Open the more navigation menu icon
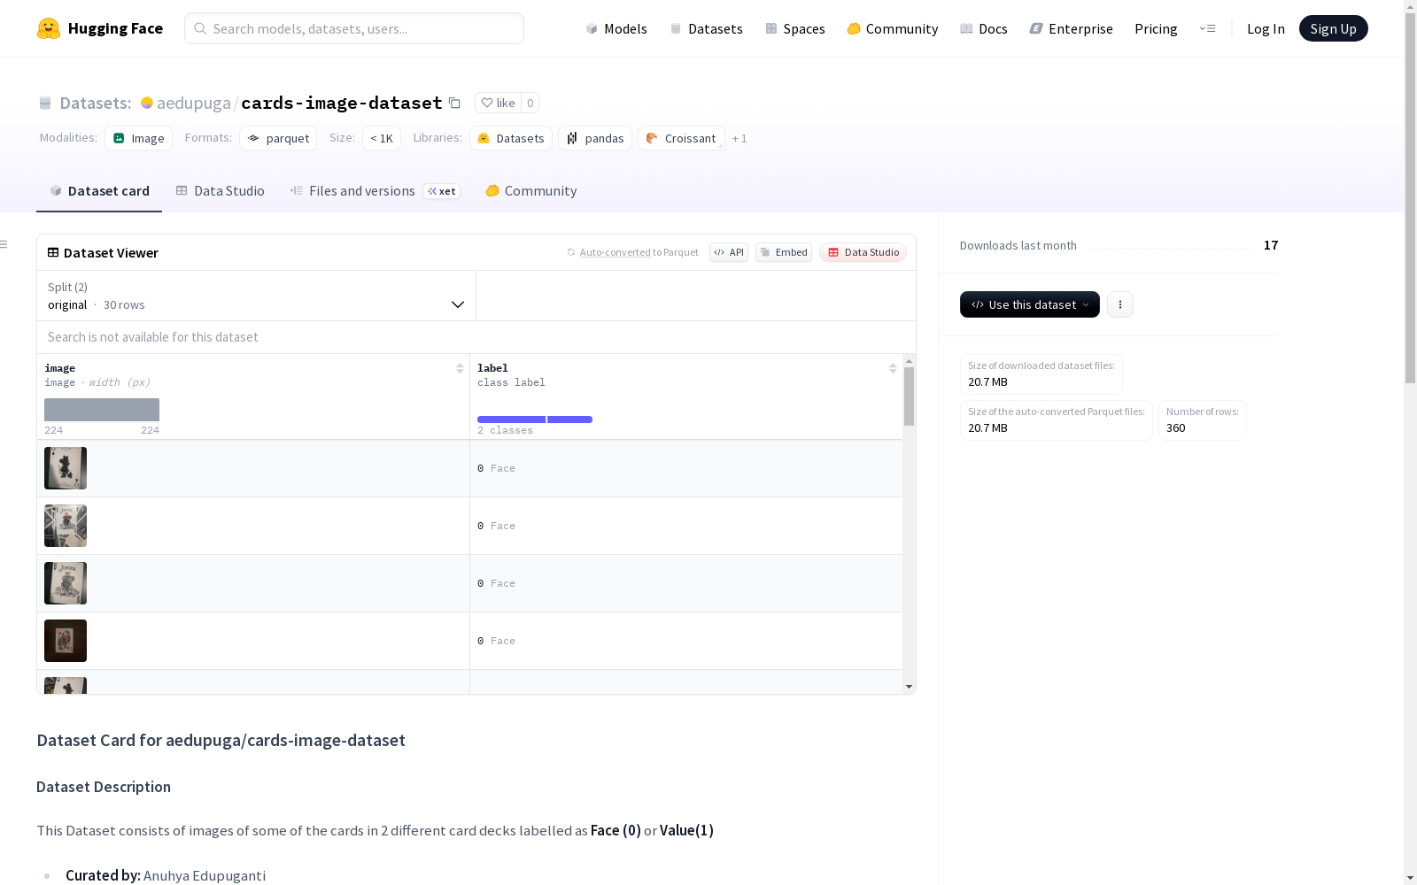 1207,28
